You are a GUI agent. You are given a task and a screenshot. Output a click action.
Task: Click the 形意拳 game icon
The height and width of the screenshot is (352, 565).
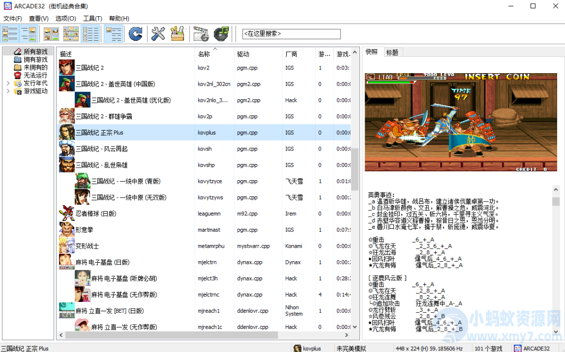pyautogui.click(x=66, y=229)
